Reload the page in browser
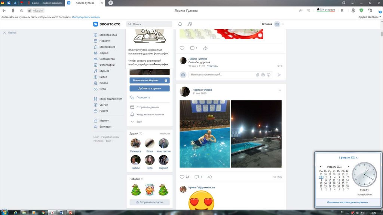 click(x=21, y=10)
